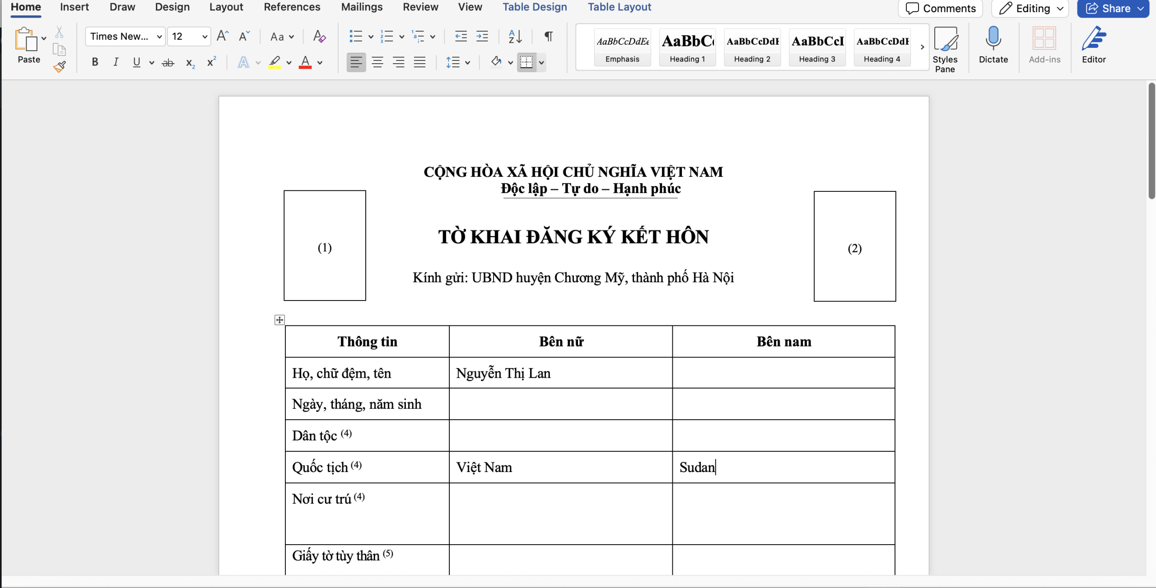This screenshot has height=588, width=1156.
Task: Launch the Editor pane
Action: [1094, 45]
